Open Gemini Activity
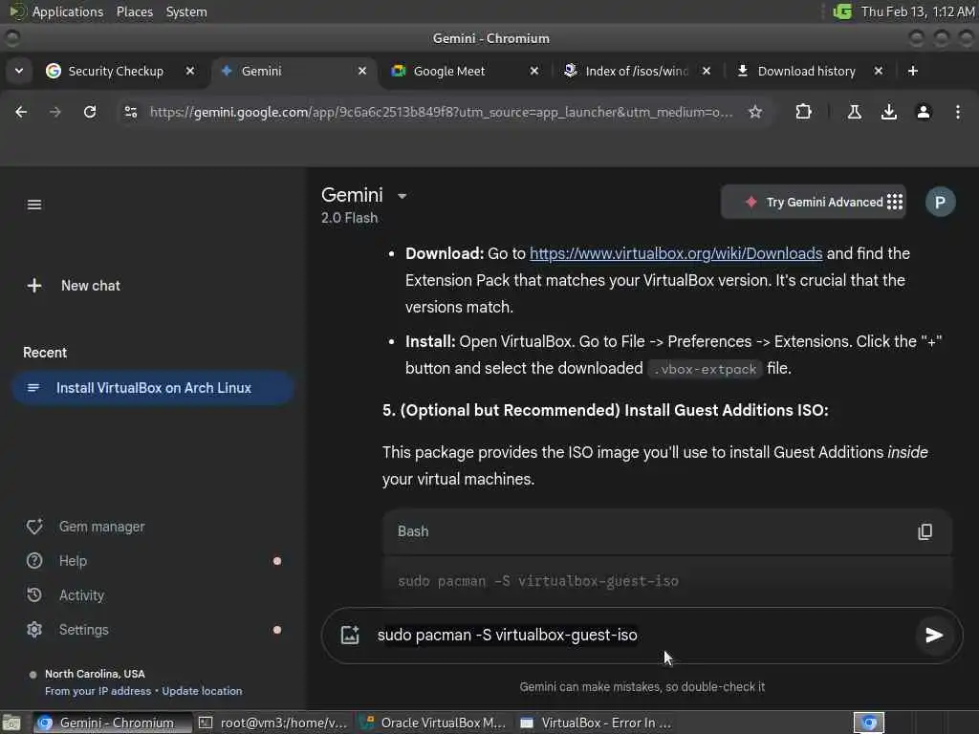Image resolution: width=979 pixels, height=734 pixels. pyautogui.click(x=65, y=595)
